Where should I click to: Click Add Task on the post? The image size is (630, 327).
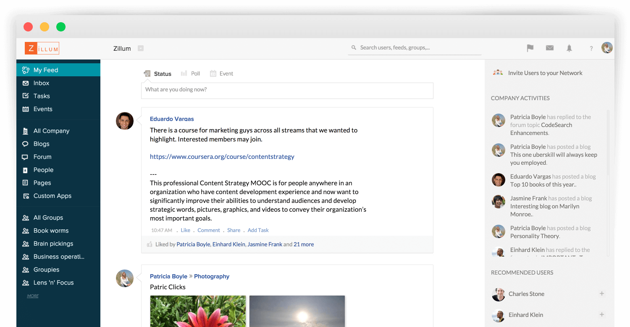coord(258,230)
